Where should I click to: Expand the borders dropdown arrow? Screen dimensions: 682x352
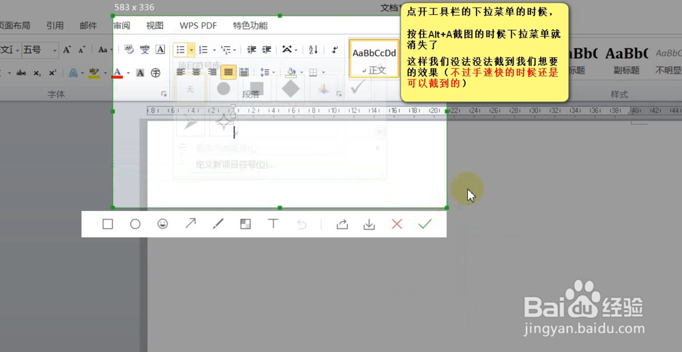(x=323, y=73)
